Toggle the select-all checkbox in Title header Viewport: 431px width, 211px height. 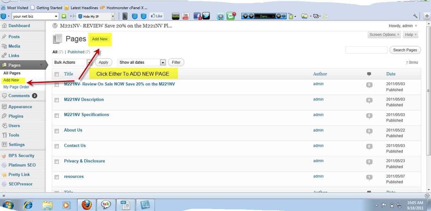pyautogui.click(x=57, y=74)
